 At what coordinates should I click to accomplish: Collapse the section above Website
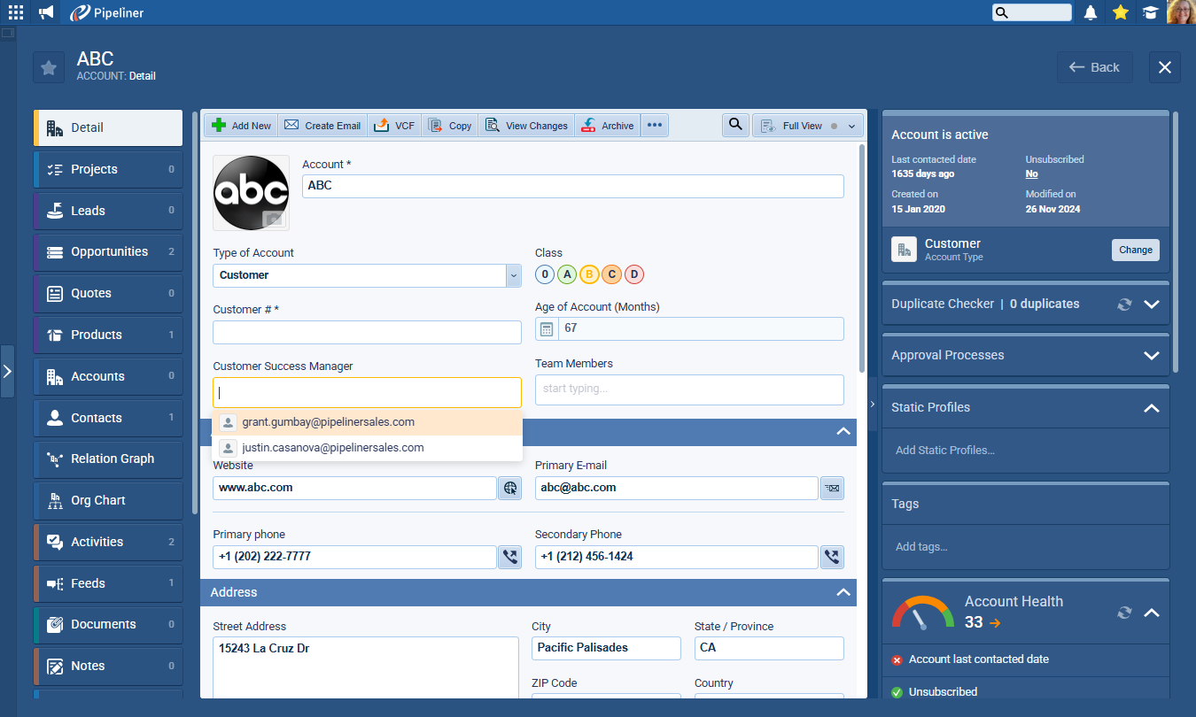[x=843, y=432]
